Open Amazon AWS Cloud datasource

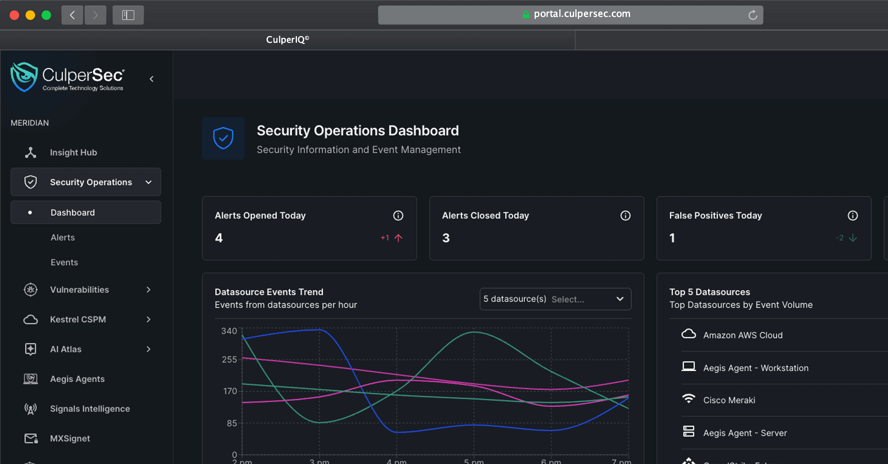pyautogui.click(x=743, y=335)
